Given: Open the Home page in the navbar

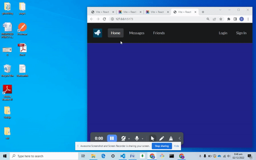Looking at the screenshot, I should click(116, 33).
